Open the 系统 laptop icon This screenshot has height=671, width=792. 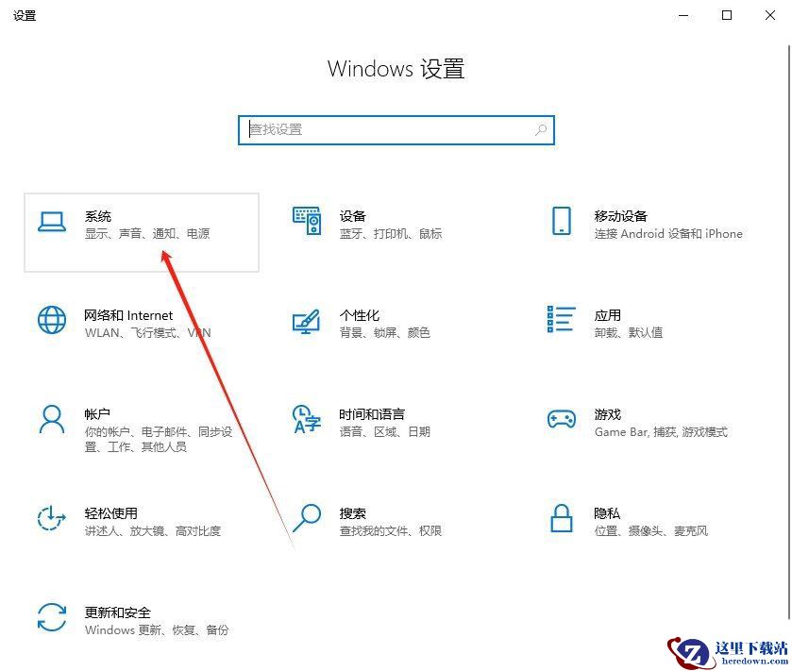pyautogui.click(x=52, y=222)
